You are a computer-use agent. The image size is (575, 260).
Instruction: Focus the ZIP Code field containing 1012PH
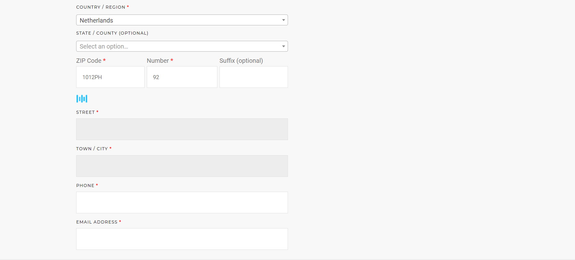pos(110,77)
